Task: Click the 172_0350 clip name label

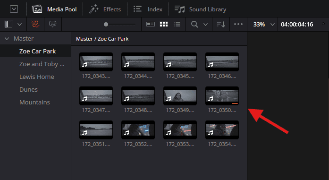Action: pyautogui.click(x=222, y=110)
